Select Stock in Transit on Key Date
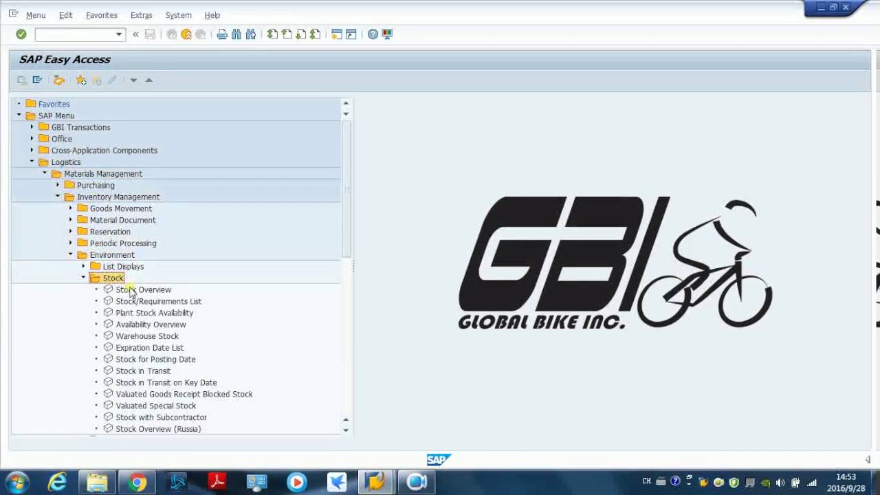Image resolution: width=880 pixels, height=495 pixels. pyautogui.click(x=166, y=382)
